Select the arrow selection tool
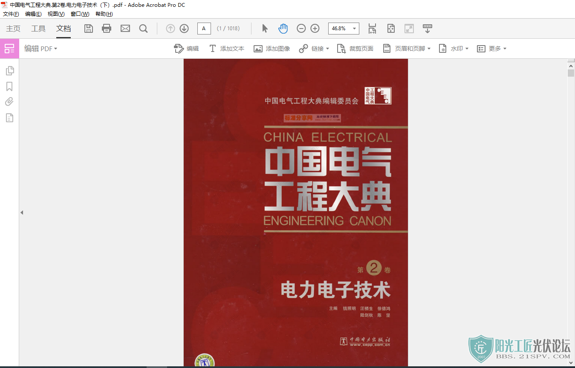 [265, 29]
